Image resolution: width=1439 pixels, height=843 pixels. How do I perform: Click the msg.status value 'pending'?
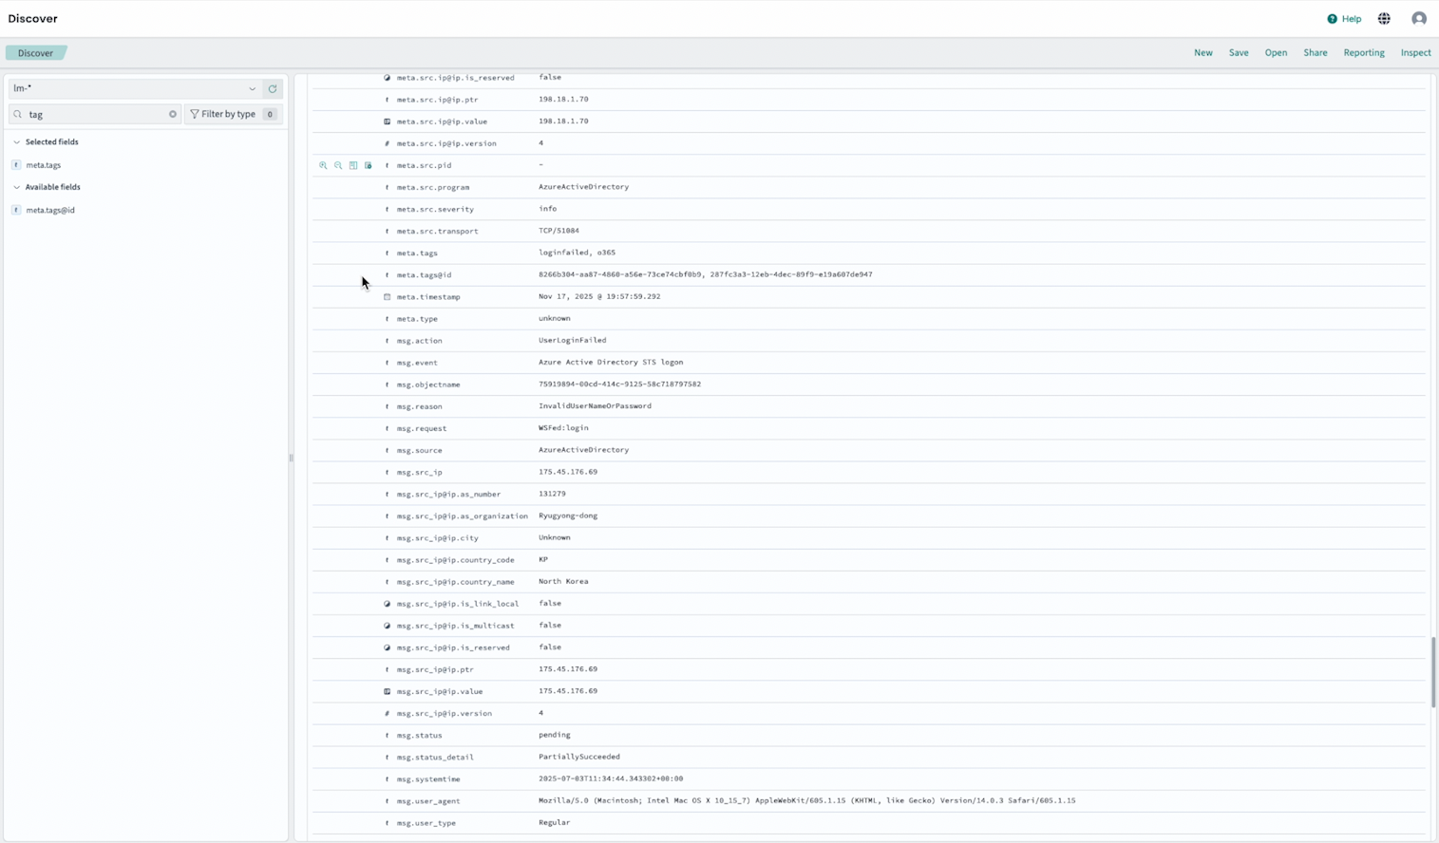coord(555,735)
